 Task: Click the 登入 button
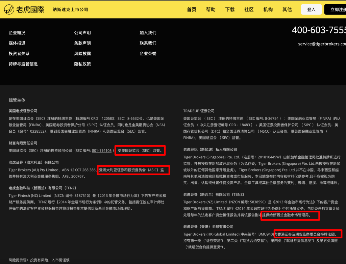311,9
